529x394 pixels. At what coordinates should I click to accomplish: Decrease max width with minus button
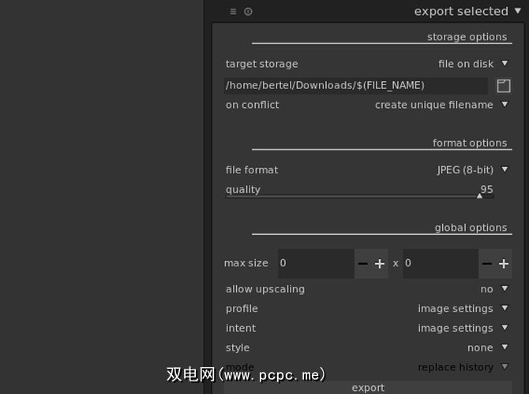362,264
